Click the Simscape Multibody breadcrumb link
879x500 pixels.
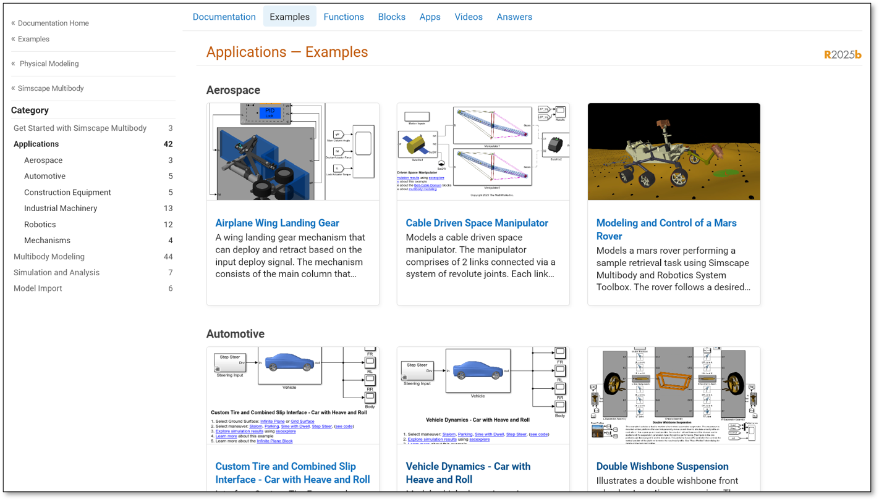[x=51, y=88]
